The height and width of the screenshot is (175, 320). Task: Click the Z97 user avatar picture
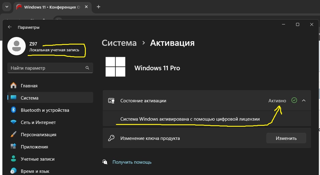pos(17,46)
